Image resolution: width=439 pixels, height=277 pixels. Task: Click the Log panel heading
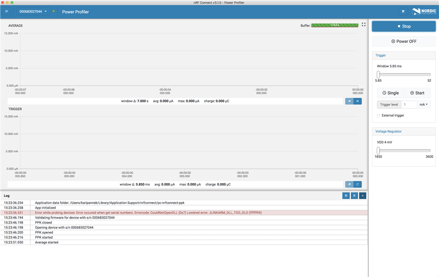[7, 196]
